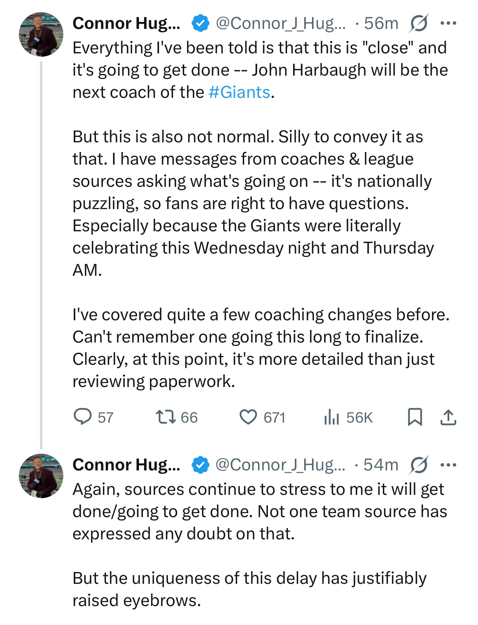The width and height of the screenshot is (478, 625).
Task: Share the first tweet
Action: pyautogui.click(x=448, y=417)
